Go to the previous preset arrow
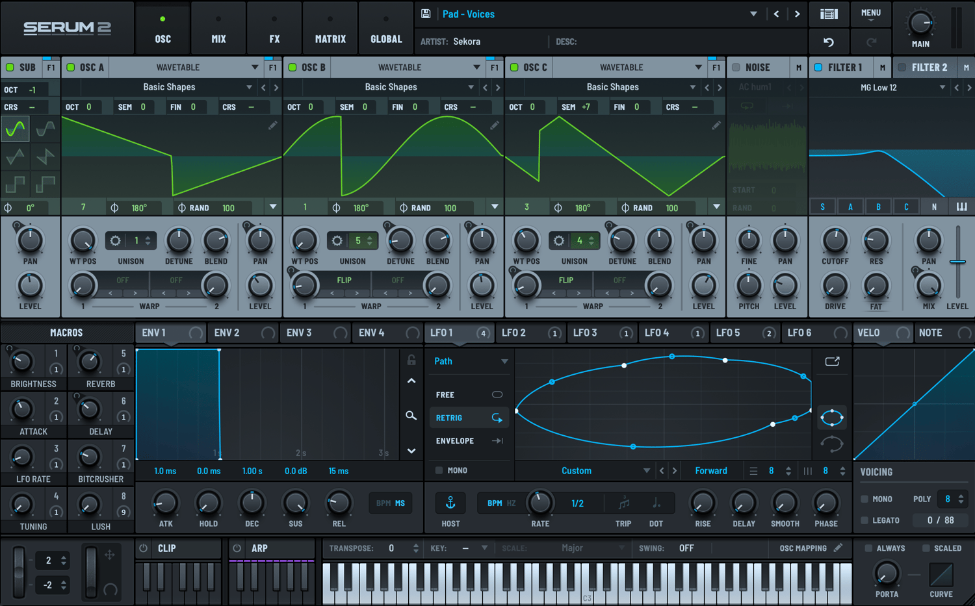 [x=776, y=14]
